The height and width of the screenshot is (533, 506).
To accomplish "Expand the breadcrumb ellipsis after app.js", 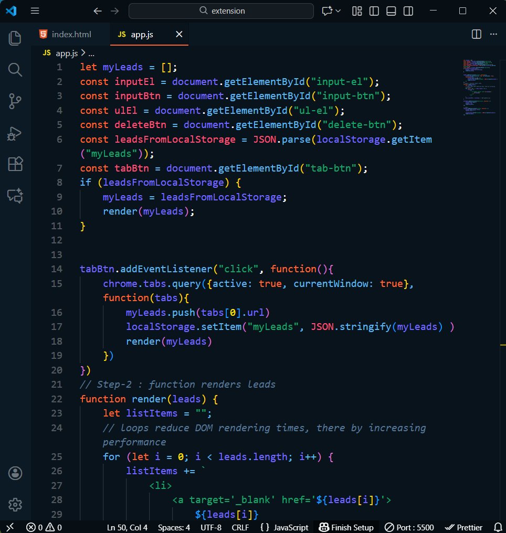I will click(91, 54).
